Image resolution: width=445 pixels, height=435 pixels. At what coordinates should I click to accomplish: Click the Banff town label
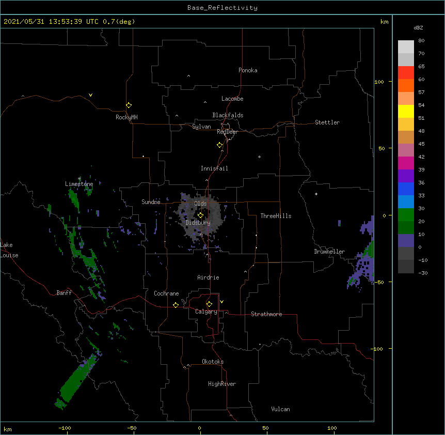pyautogui.click(x=64, y=293)
